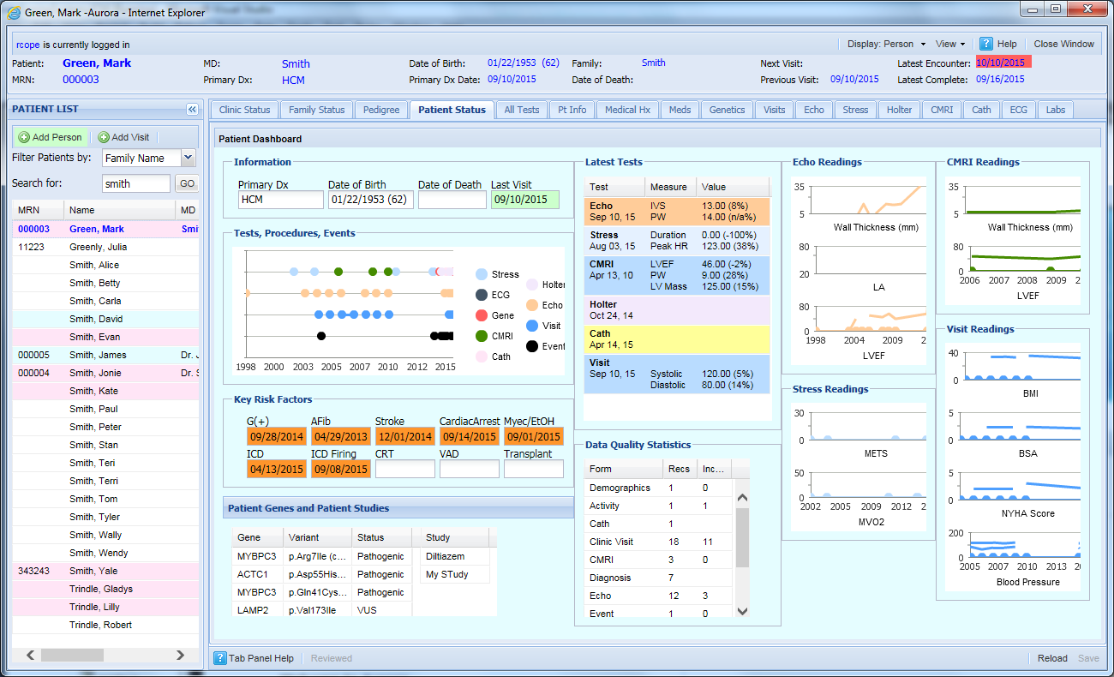The height and width of the screenshot is (677, 1114).
Task: Click the Reload button
Action: pyautogui.click(x=1051, y=658)
